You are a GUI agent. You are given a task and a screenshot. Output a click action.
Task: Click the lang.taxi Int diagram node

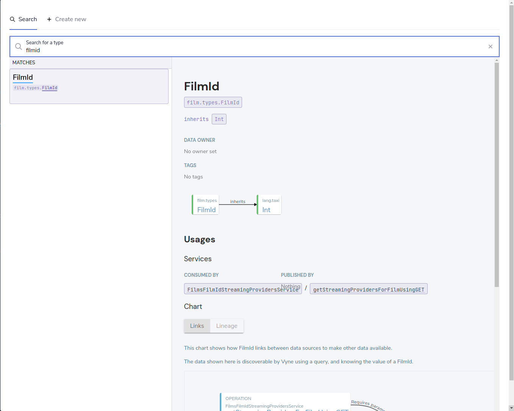pos(269,205)
